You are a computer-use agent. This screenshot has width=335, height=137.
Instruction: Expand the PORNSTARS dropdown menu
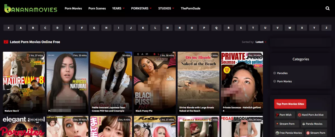[x=141, y=8]
